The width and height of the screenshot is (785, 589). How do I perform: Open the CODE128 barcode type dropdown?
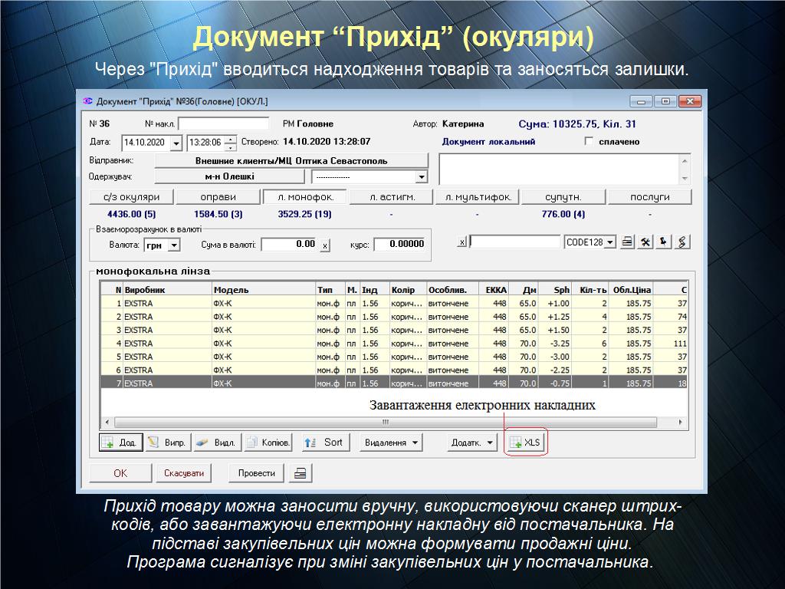(610, 242)
